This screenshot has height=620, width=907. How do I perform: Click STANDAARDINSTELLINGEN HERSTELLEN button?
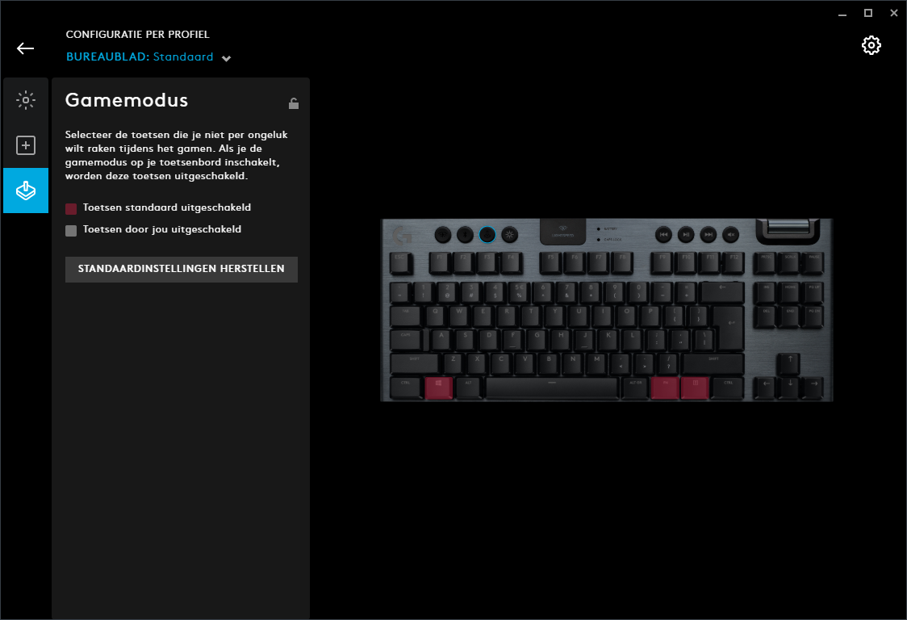[182, 269]
